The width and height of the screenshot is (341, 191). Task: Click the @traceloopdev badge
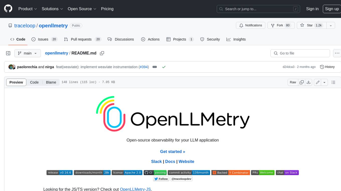pyautogui.click(x=182, y=179)
